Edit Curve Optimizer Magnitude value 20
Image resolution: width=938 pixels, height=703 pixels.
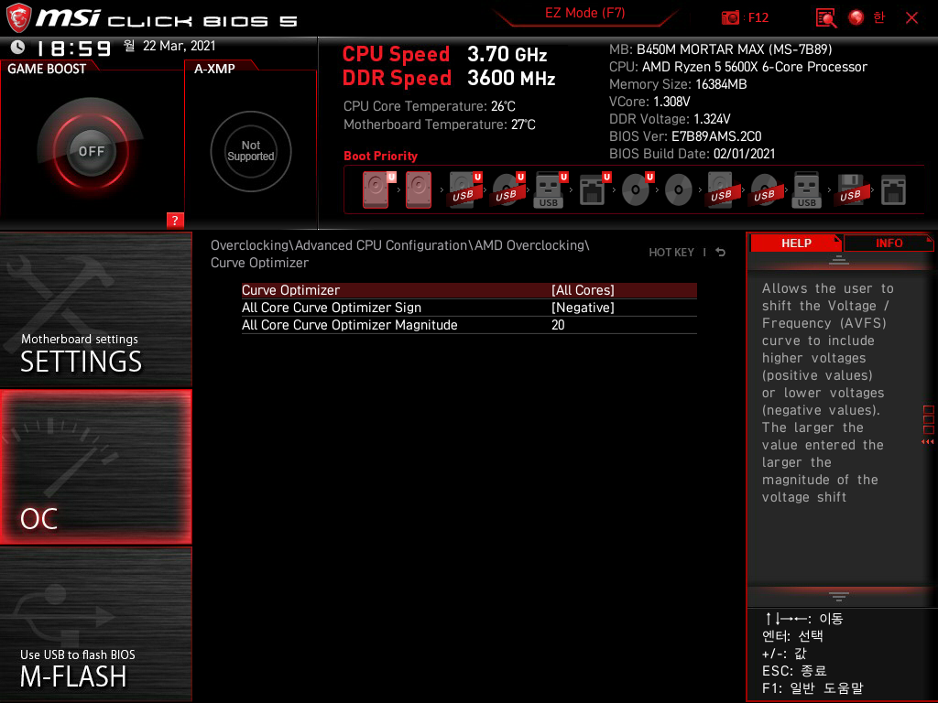(469, 325)
